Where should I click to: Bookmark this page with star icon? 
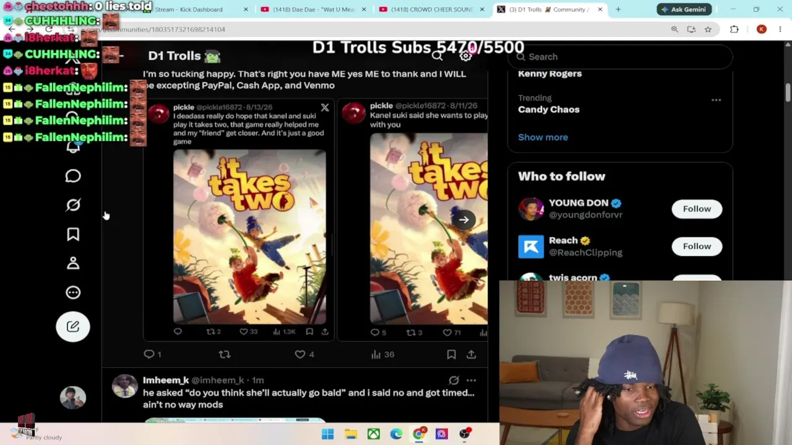click(x=708, y=29)
